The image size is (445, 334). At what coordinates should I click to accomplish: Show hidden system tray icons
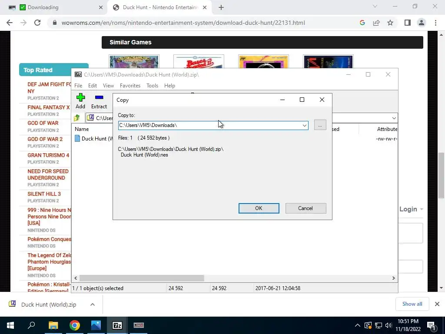(358, 325)
